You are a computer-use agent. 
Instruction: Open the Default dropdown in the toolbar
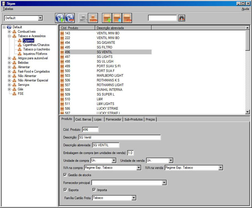tap(40, 18)
